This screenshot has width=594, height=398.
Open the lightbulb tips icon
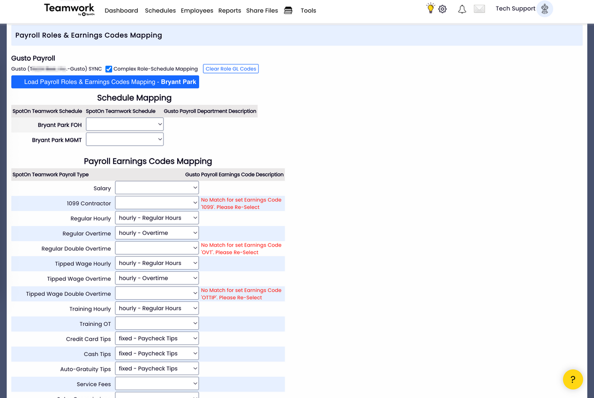point(430,8)
